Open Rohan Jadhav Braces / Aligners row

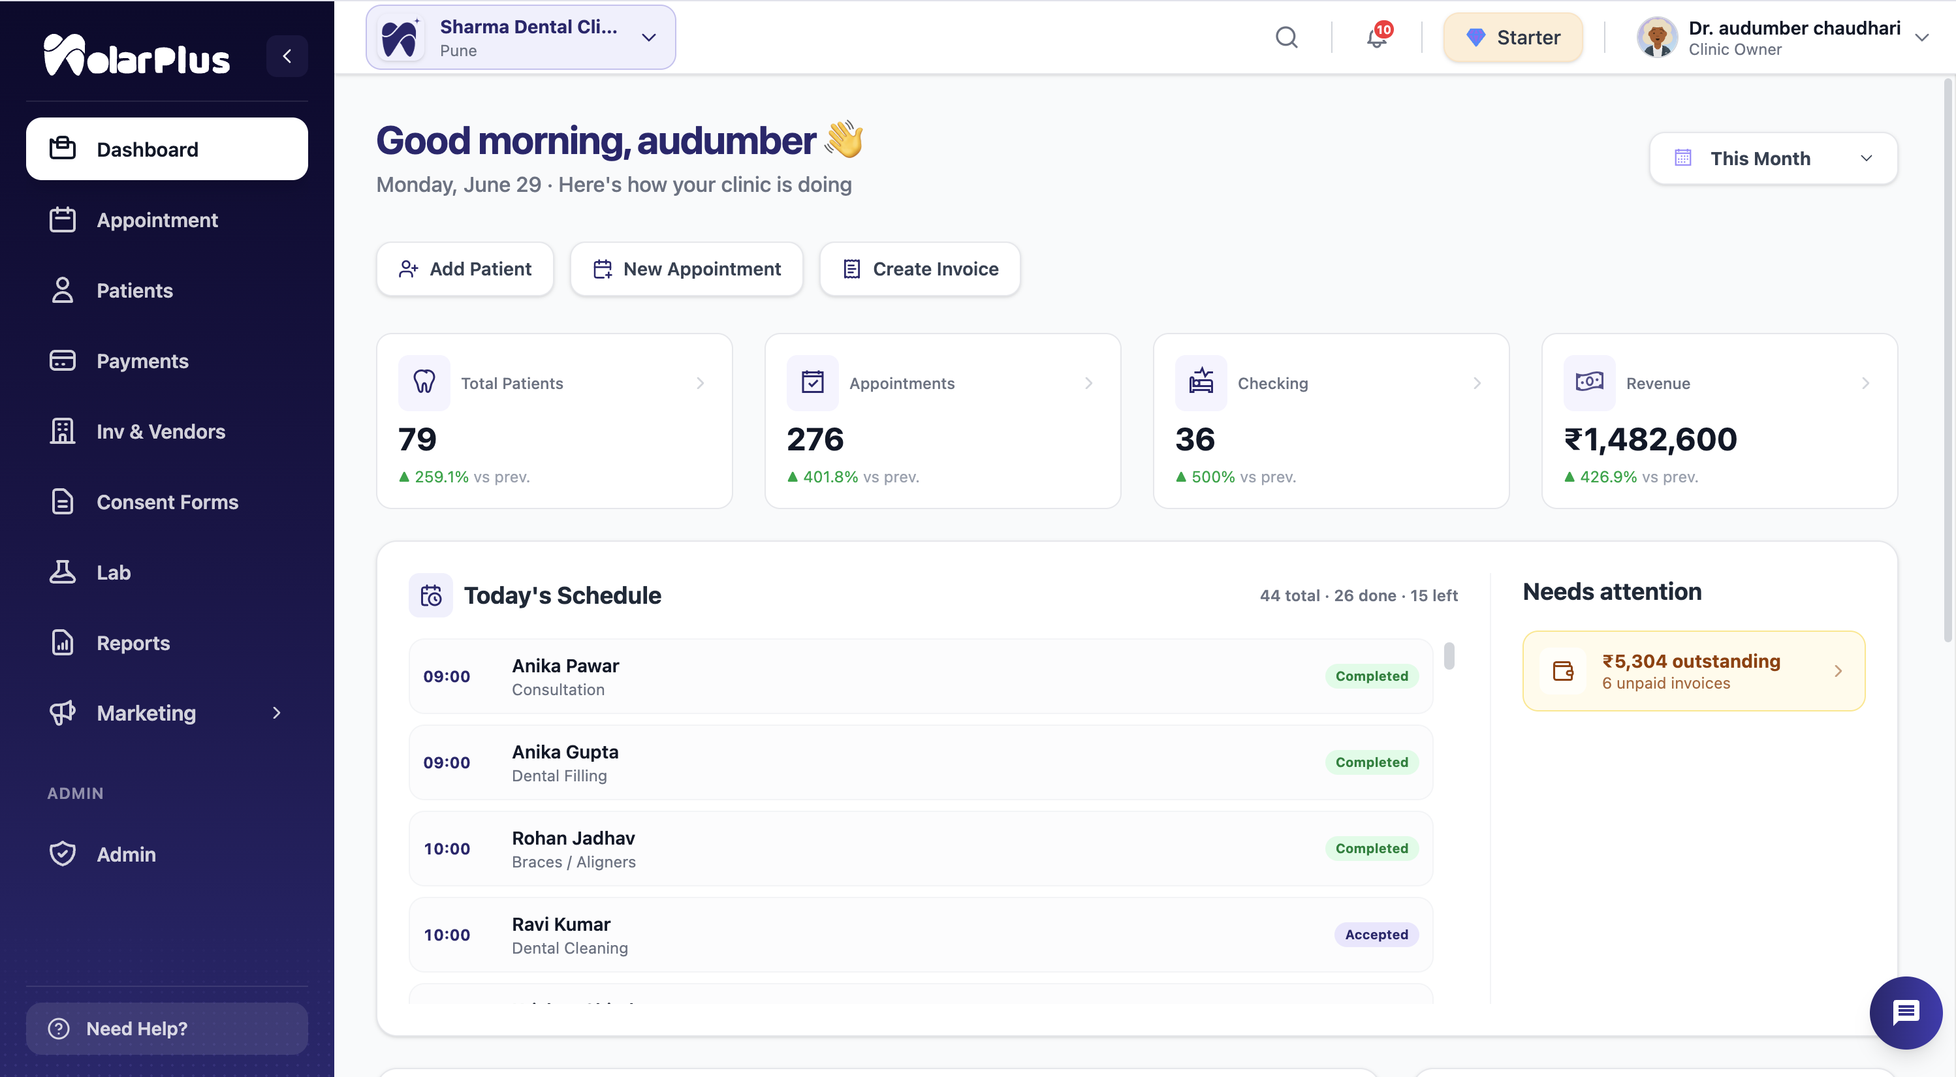click(921, 849)
